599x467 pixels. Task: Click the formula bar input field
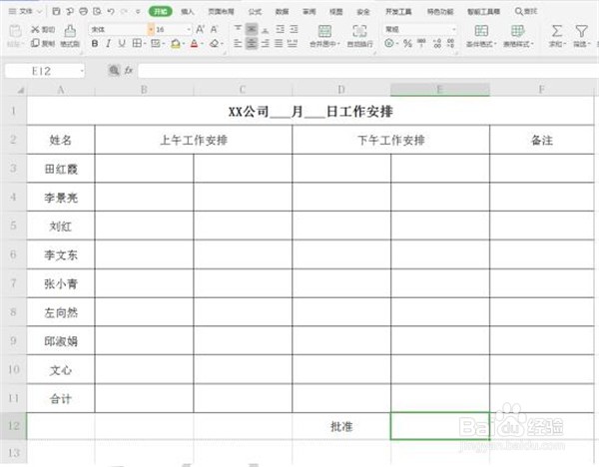[x=368, y=71]
